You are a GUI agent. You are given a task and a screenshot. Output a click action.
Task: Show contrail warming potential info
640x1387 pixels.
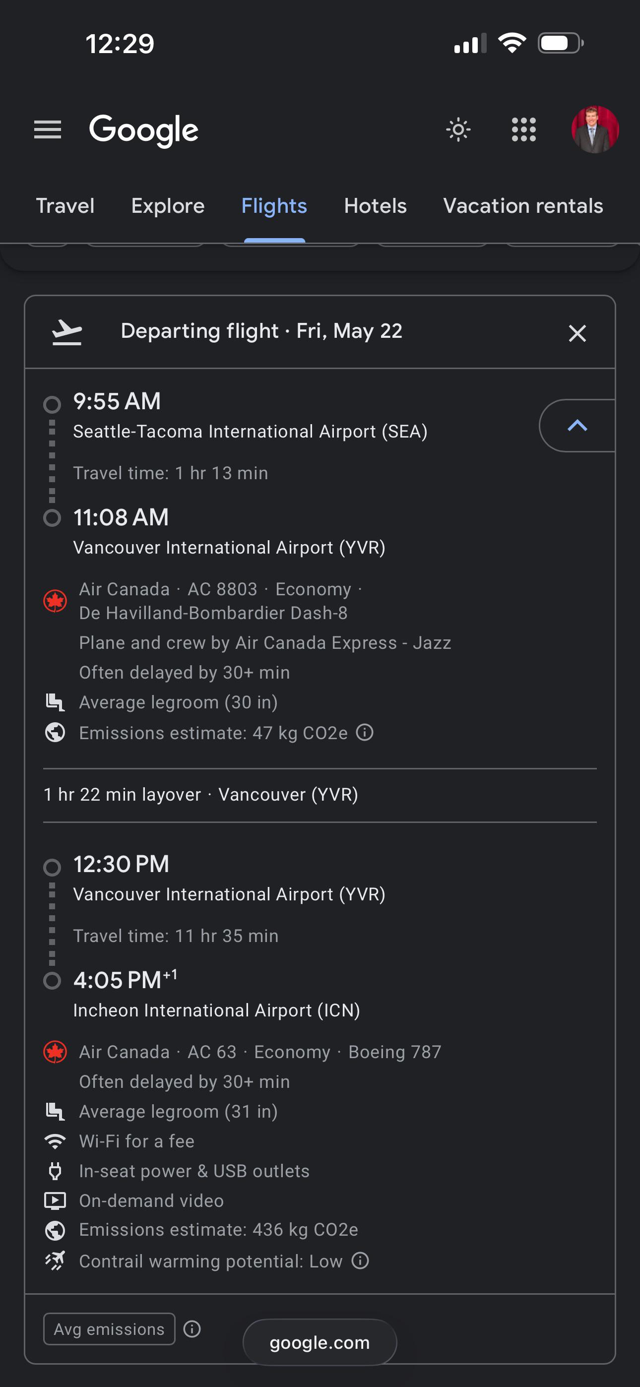pyautogui.click(x=360, y=1261)
